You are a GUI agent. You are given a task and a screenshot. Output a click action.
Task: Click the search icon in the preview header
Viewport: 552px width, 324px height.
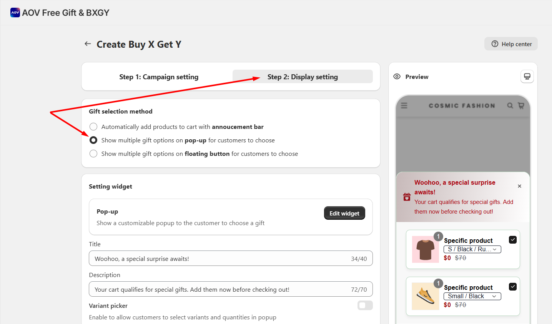[510, 105]
